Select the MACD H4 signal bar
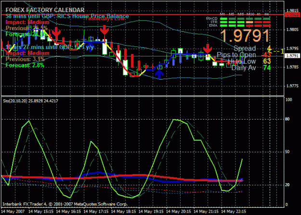The image size is (301, 215). tap(267, 19)
